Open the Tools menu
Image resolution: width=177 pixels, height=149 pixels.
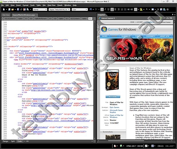point(32,5)
